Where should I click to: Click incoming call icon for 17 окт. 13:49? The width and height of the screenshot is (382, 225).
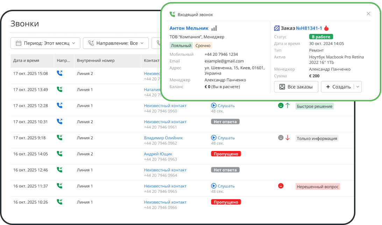[x=59, y=89]
